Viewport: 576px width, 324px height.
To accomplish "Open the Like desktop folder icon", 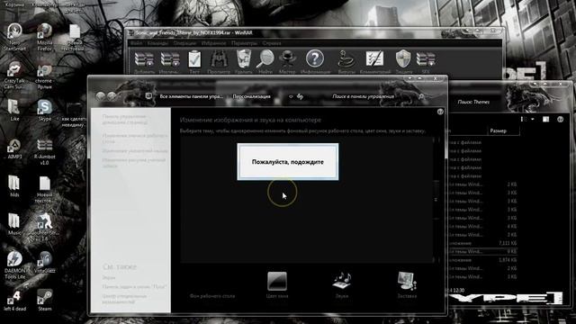I will point(14,110).
